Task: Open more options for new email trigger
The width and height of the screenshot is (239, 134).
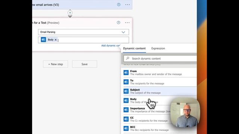Action: pyautogui.click(x=127, y=5)
